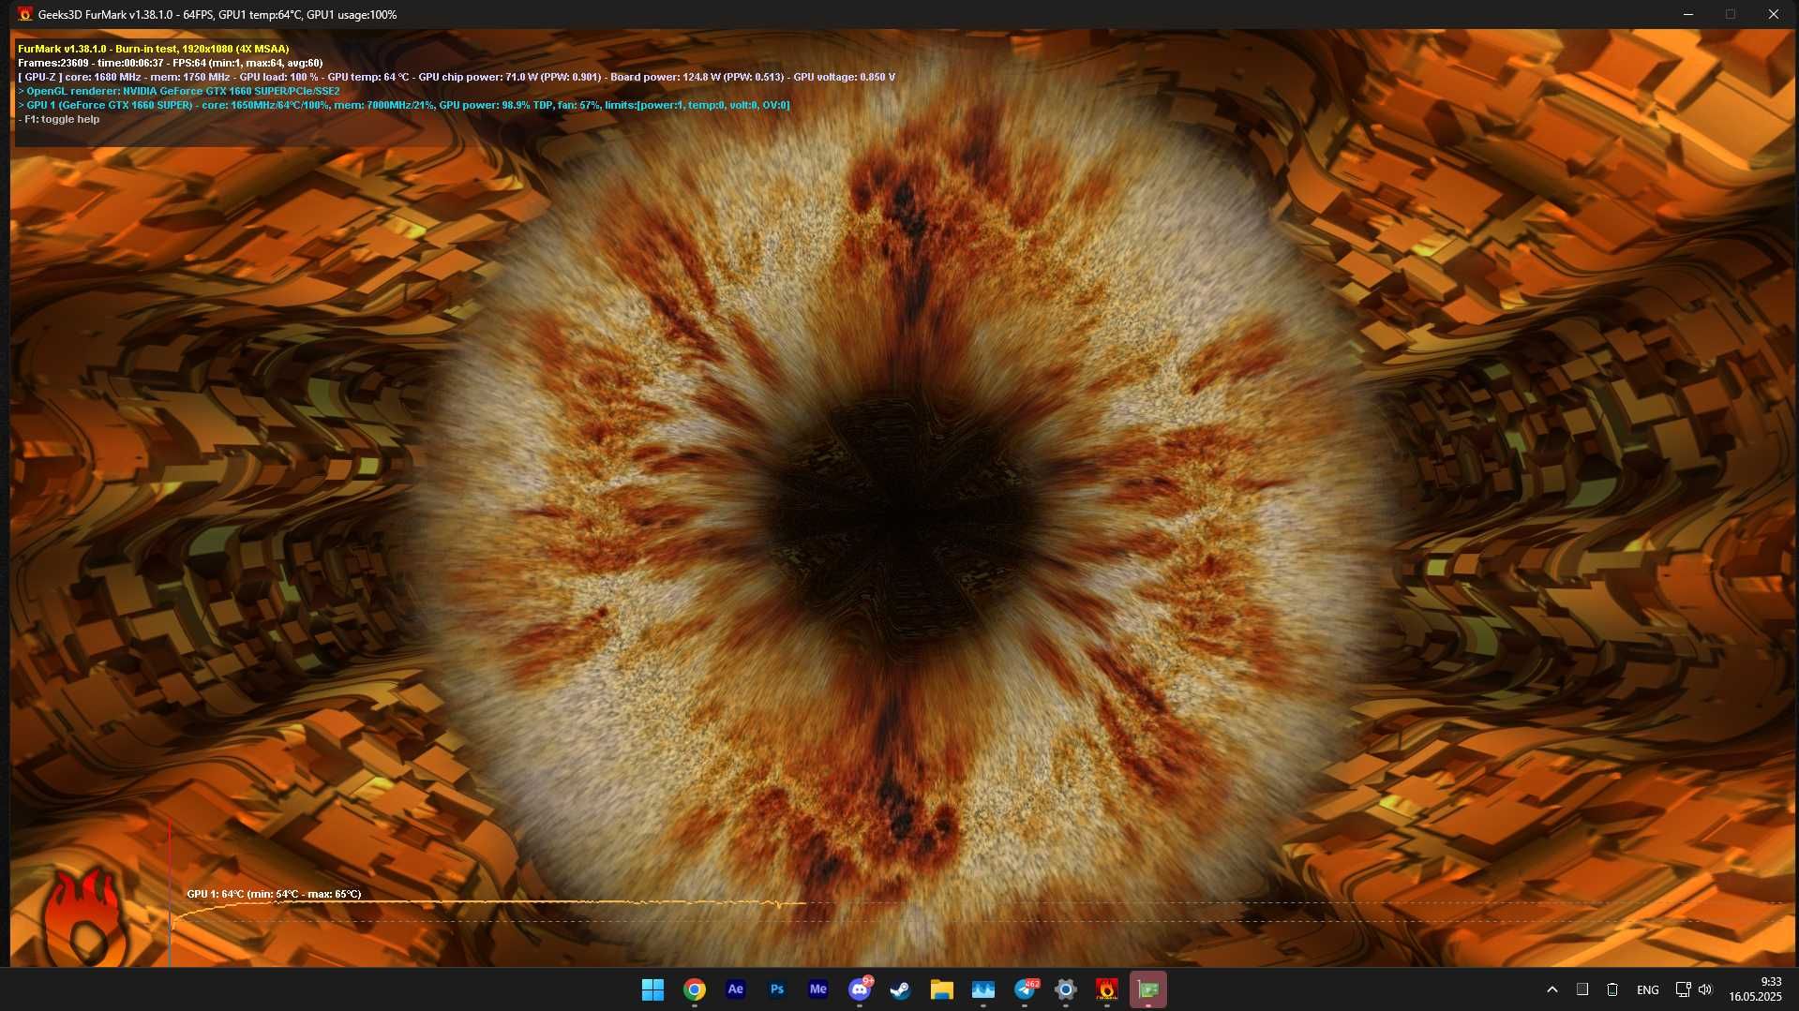Click the 'GPU 1 (GeForce GTX 1660 SUPER)' status line
The width and height of the screenshot is (1799, 1011).
click(404, 105)
